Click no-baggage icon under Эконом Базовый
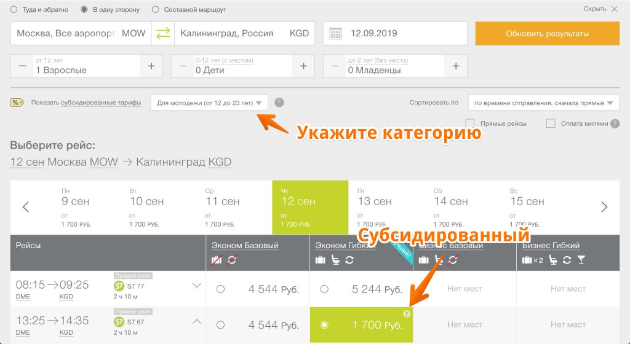Viewport: 630px width, 344px height. (x=217, y=260)
